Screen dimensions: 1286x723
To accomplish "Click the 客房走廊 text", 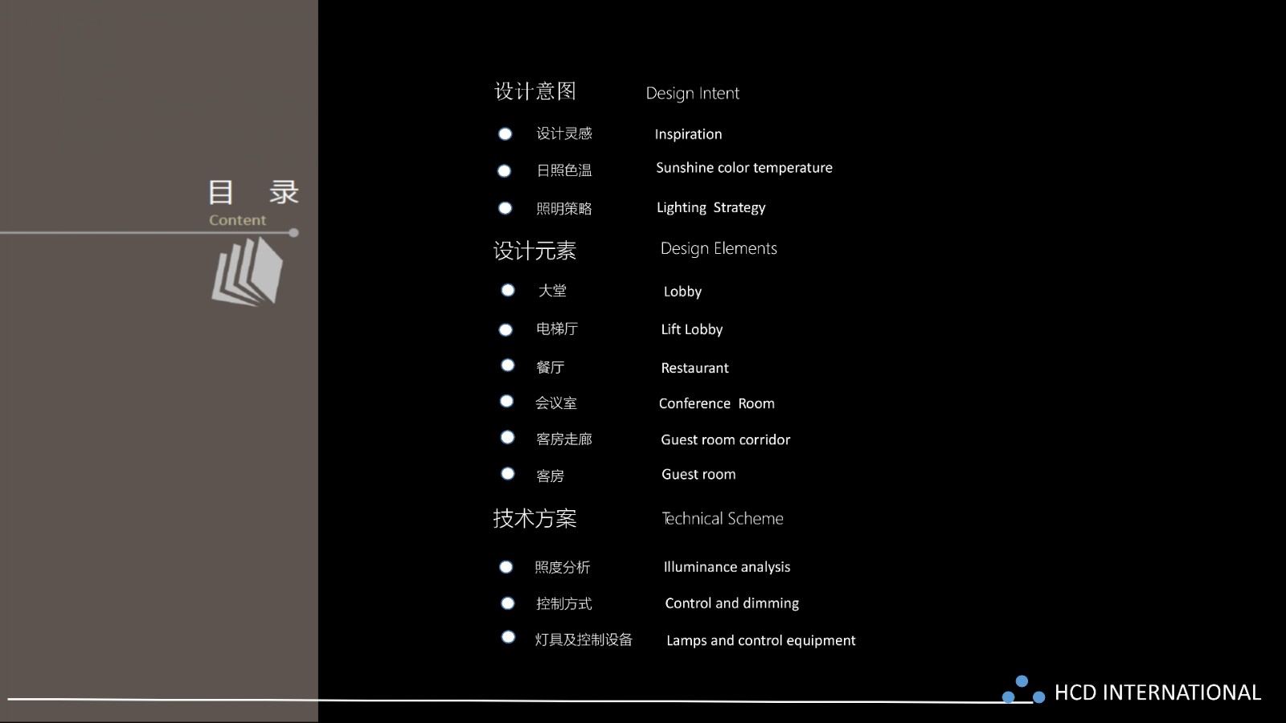I will pos(564,439).
